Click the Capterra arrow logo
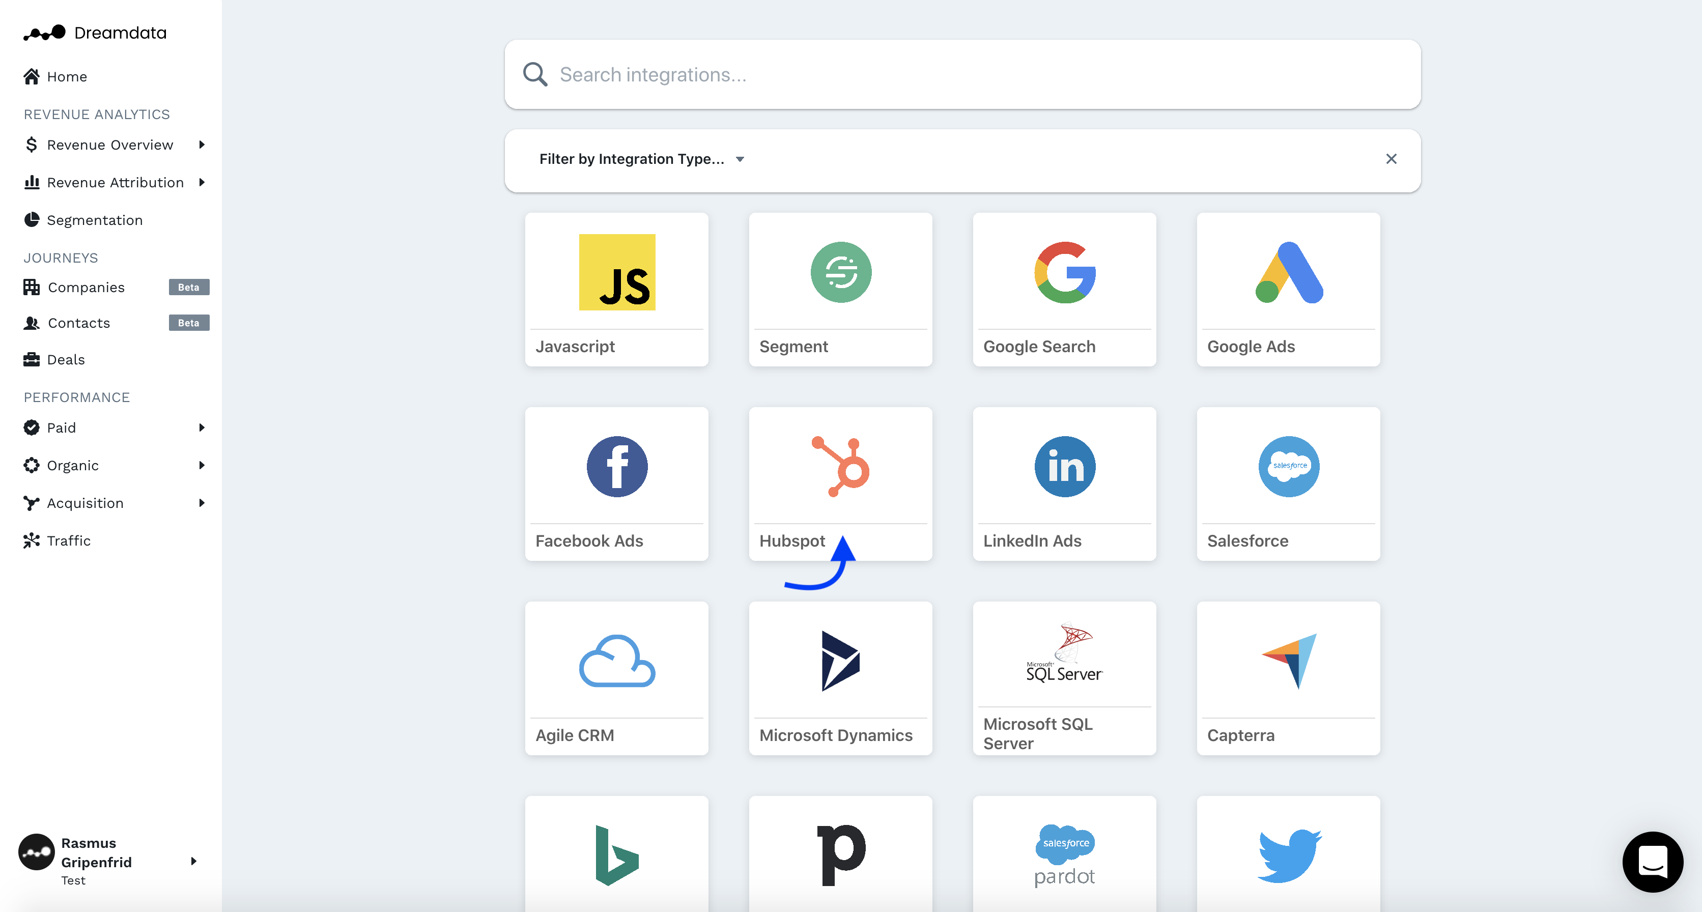This screenshot has height=912, width=1702. (1289, 661)
